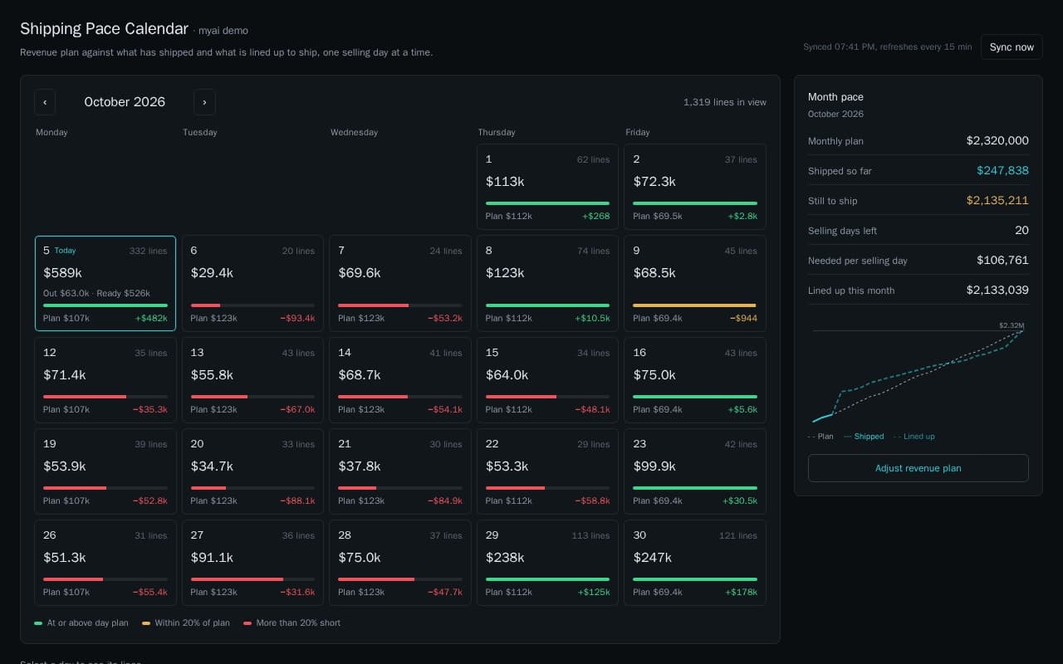Click the Synced 07:41 PM status text

(x=887, y=47)
